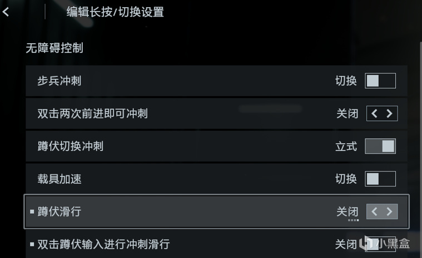The image size is (422, 258).
Task: Toggle the 蹲伏切换冲刺 switch
Action: tap(380, 146)
